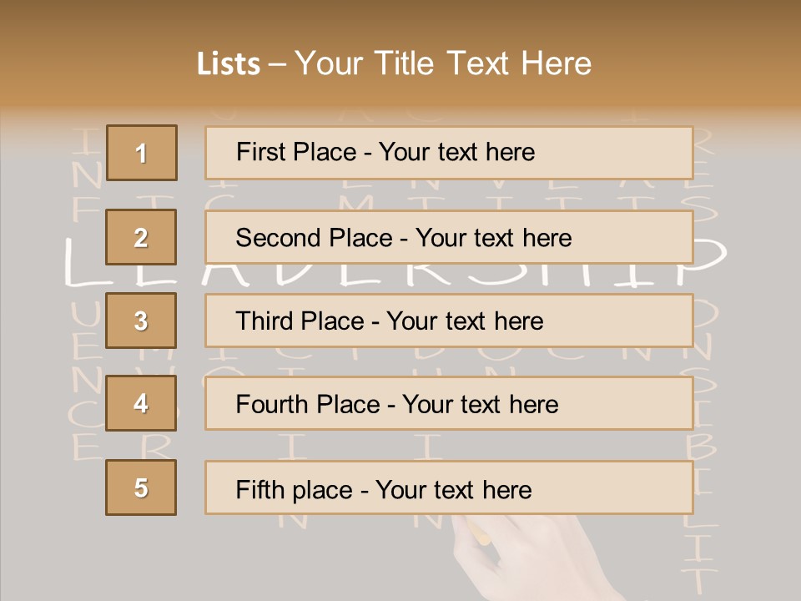801x601 pixels.
Task: Click 'Your text here' in First Place bar
Action: tap(456, 152)
